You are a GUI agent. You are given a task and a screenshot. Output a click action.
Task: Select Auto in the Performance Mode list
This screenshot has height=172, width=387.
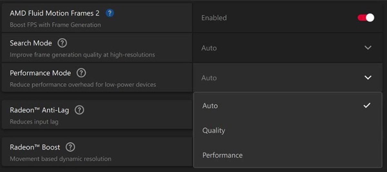pyautogui.click(x=210, y=106)
